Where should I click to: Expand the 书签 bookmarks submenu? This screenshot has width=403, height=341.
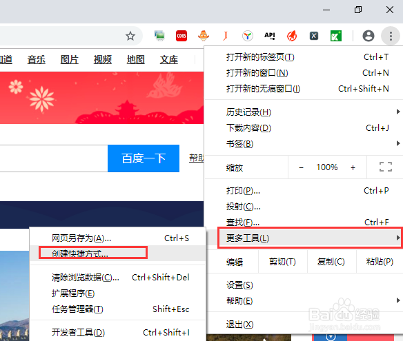304,144
